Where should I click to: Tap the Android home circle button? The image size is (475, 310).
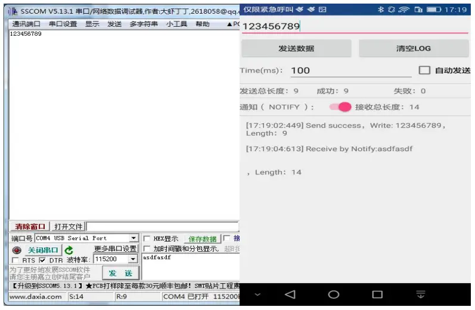coord(334,295)
